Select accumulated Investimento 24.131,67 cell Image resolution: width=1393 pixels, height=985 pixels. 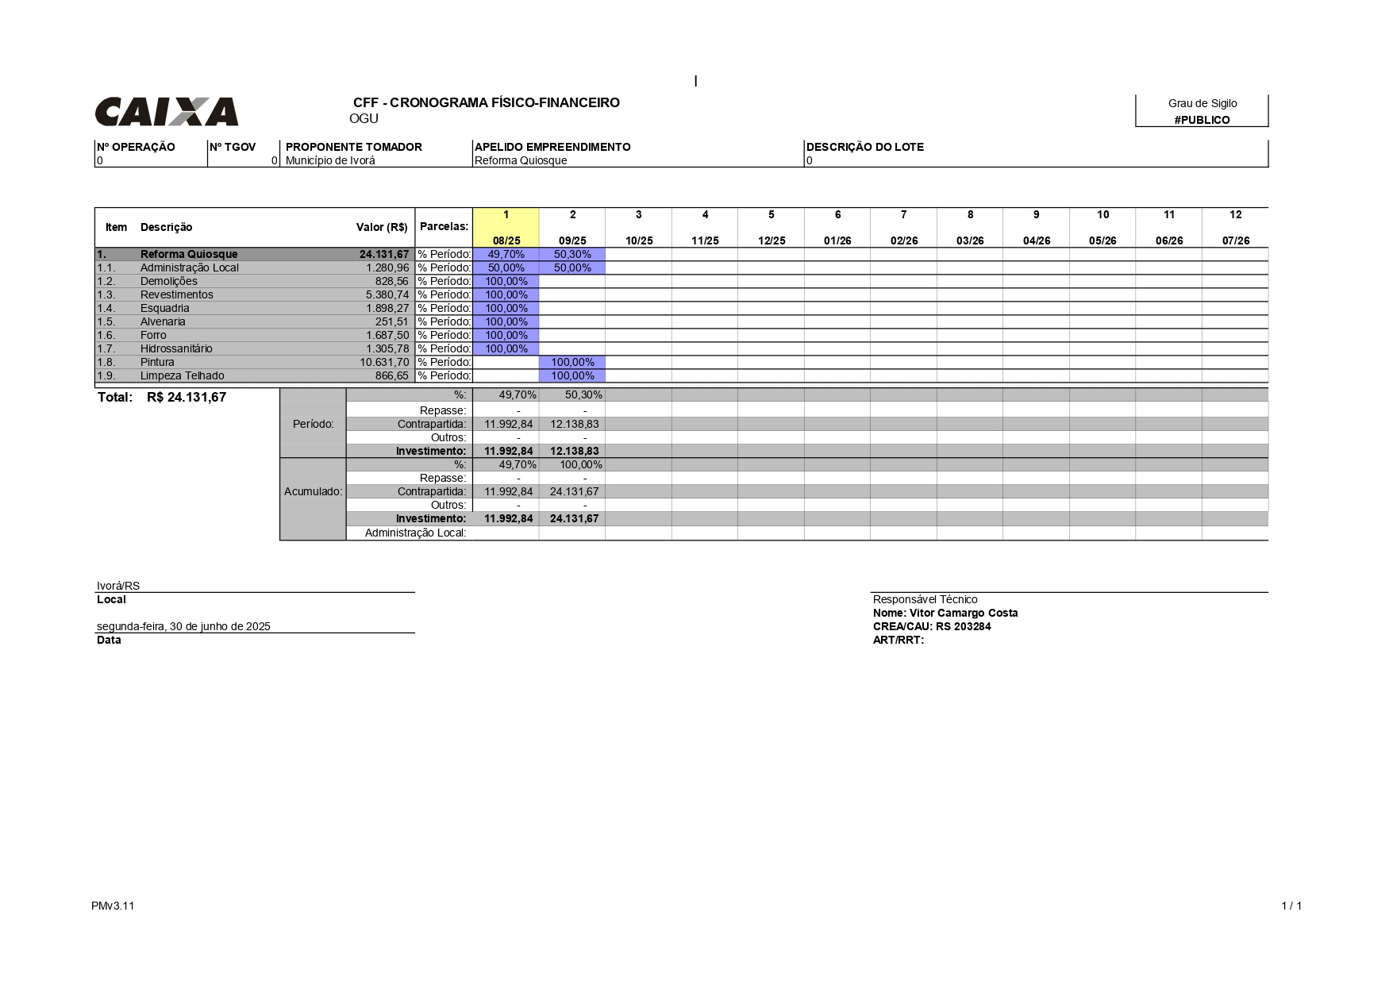pyautogui.click(x=572, y=518)
